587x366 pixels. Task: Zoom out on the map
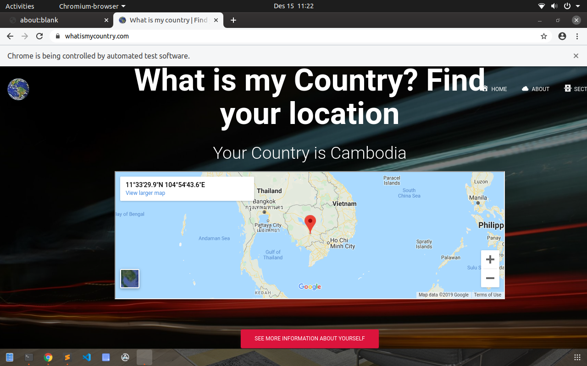pyautogui.click(x=490, y=278)
